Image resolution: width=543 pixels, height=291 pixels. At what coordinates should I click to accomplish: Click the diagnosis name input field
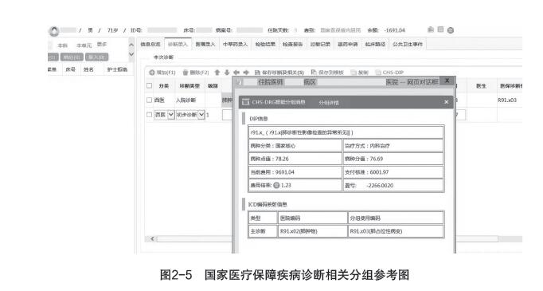coord(227,115)
